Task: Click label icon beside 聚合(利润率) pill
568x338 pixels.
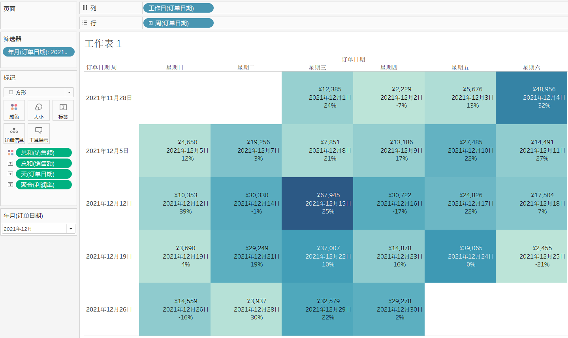Action: [11, 185]
